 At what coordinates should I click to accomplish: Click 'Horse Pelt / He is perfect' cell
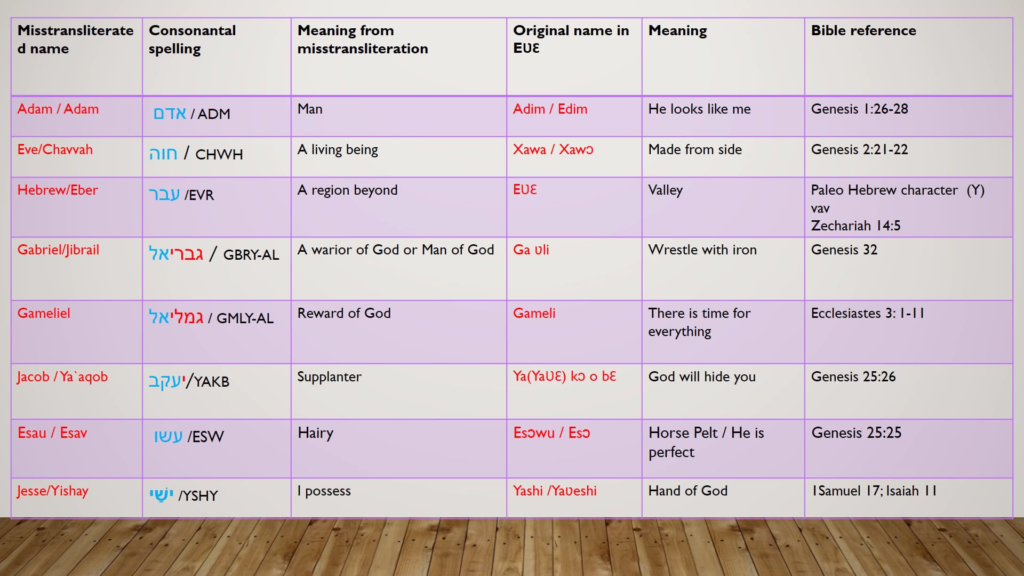pyautogui.click(x=706, y=443)
